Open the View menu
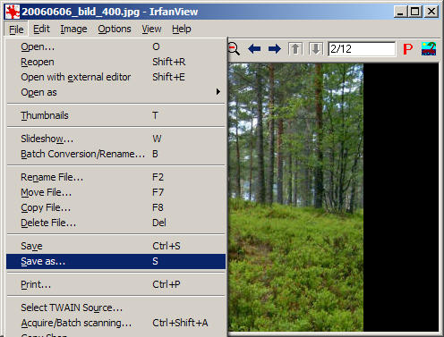This screenshot has height=337, width=444. click(x=151, y=29)
